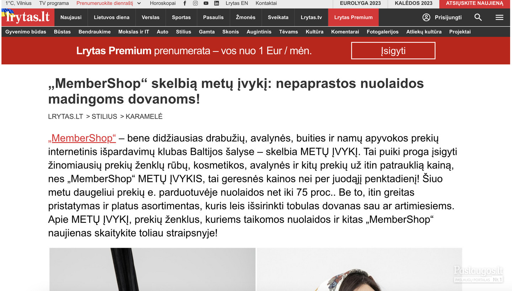Open the LinkedIn icon link
This screenshot has height=291, width=512.
pos(217,3)
